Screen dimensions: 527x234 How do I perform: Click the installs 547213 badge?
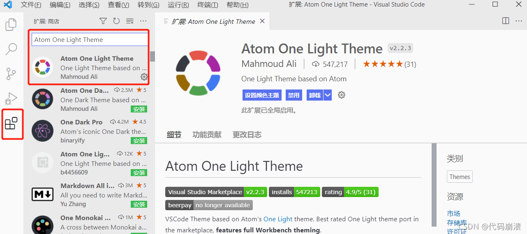(x=294, y=192)
